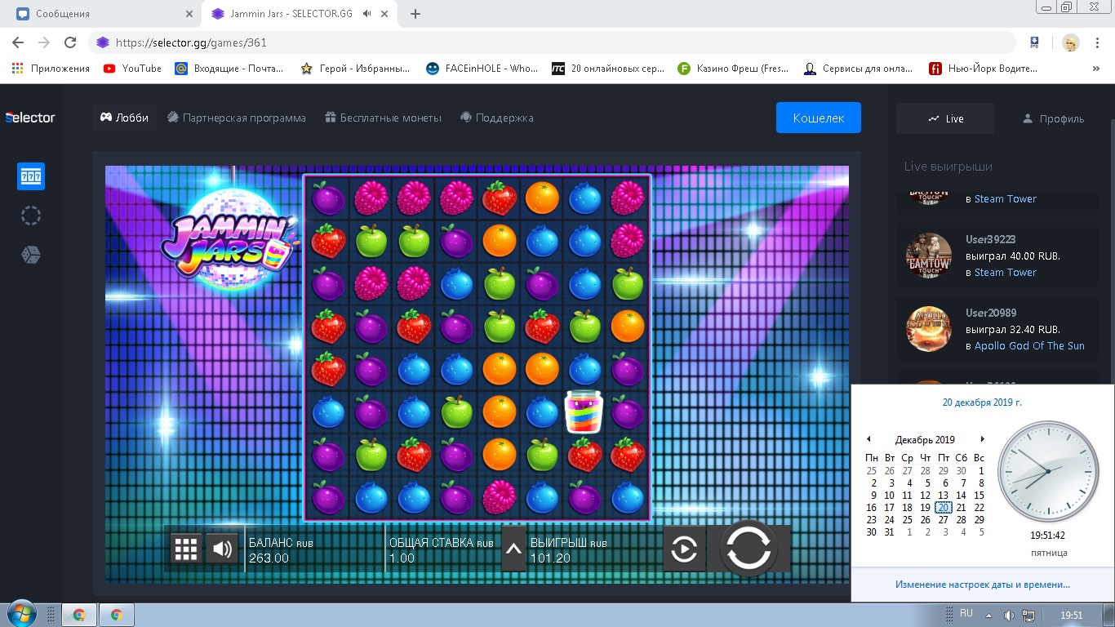This screenshot has width=1115, height=627.
Task: Open Партнерская программа menu item
Action: click(237, 118)
